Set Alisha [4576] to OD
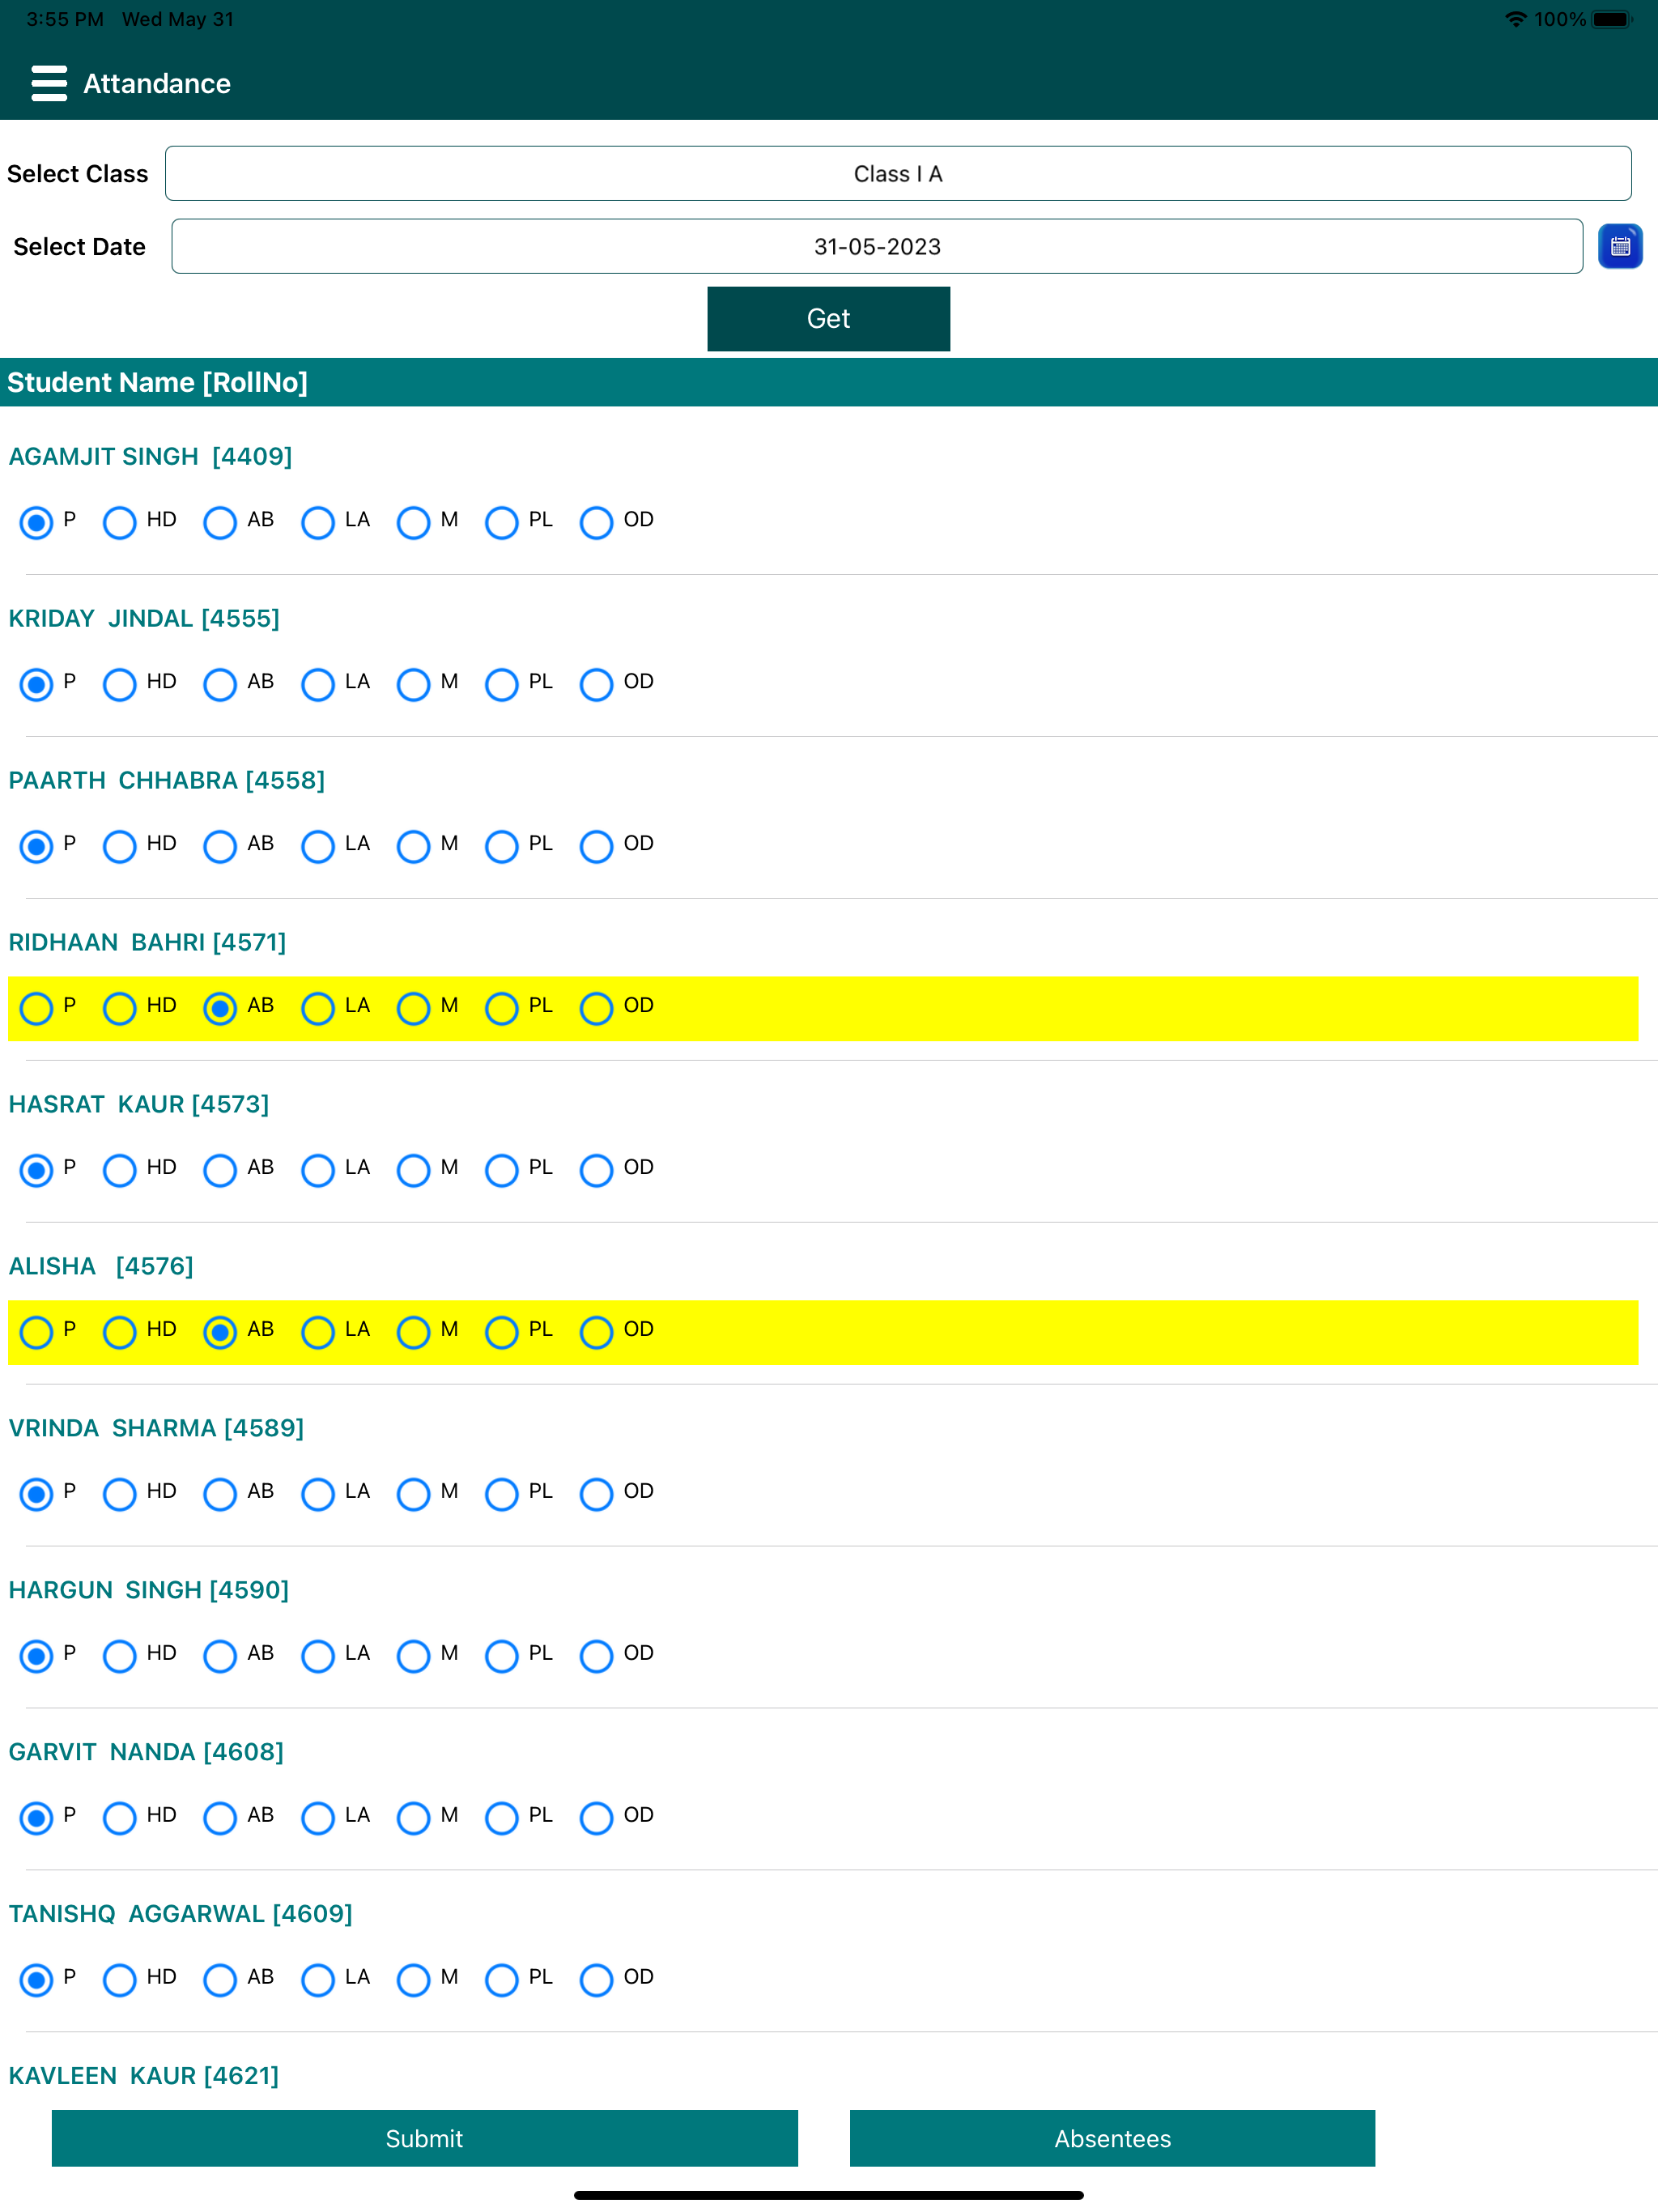Screen dimensions: 1658x2212 [x=596, y=1332]
